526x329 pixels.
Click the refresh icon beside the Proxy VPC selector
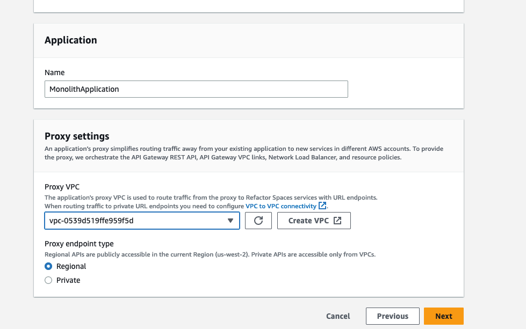[x=258, y=220]
